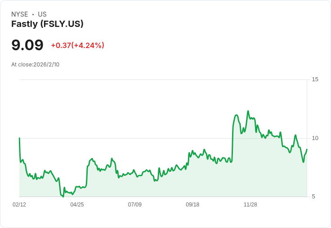Screen dimensions: 331x228
Task: Click the Fastly (FSLY.US) stock title
Action: click(47, 24)
